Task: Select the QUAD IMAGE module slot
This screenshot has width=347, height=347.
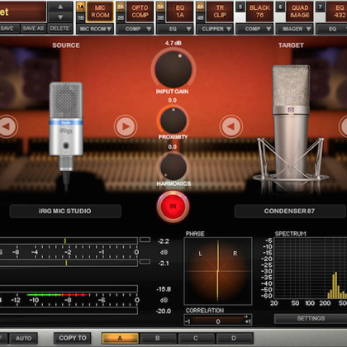Action: (300, 12)
